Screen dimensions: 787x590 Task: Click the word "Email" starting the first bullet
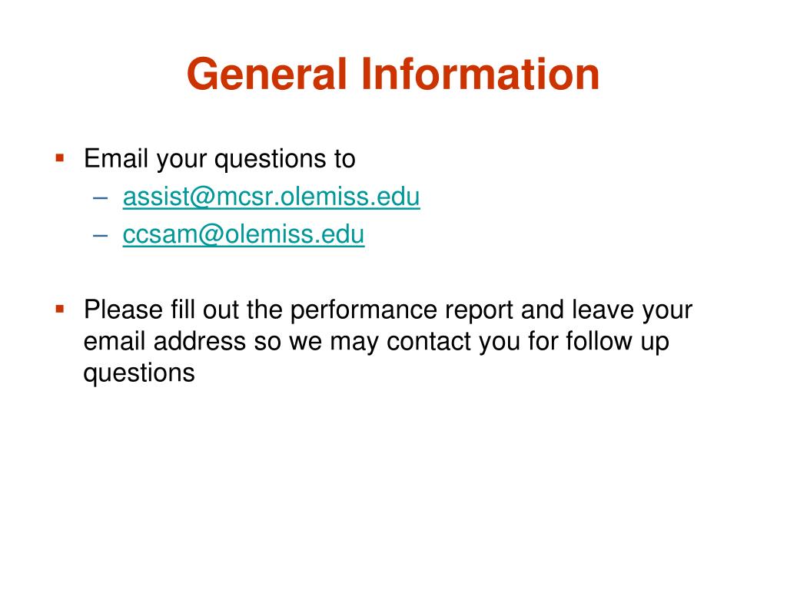coord(116,159)
